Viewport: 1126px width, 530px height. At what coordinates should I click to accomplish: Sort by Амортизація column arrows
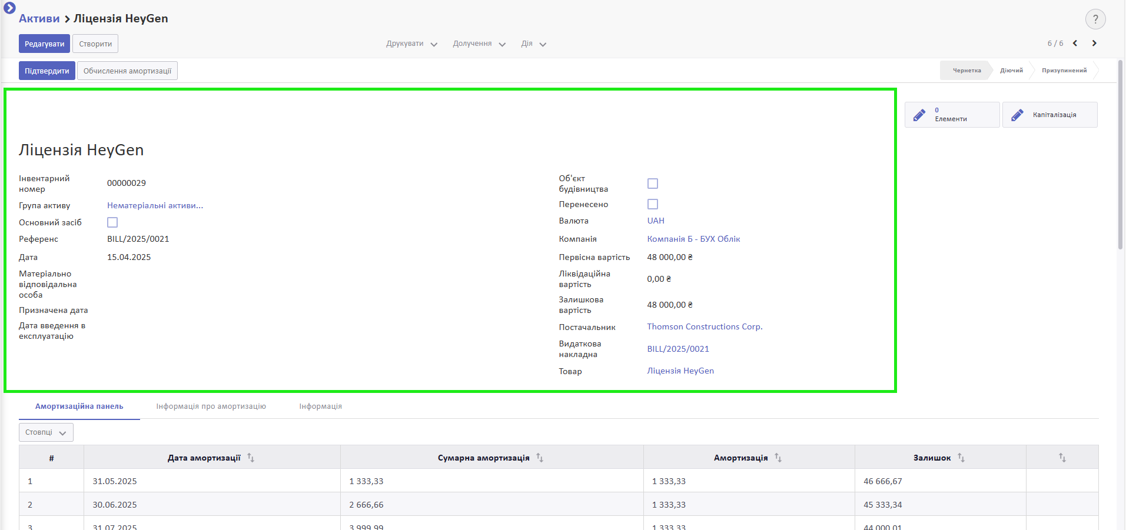(x=778, y=458)
